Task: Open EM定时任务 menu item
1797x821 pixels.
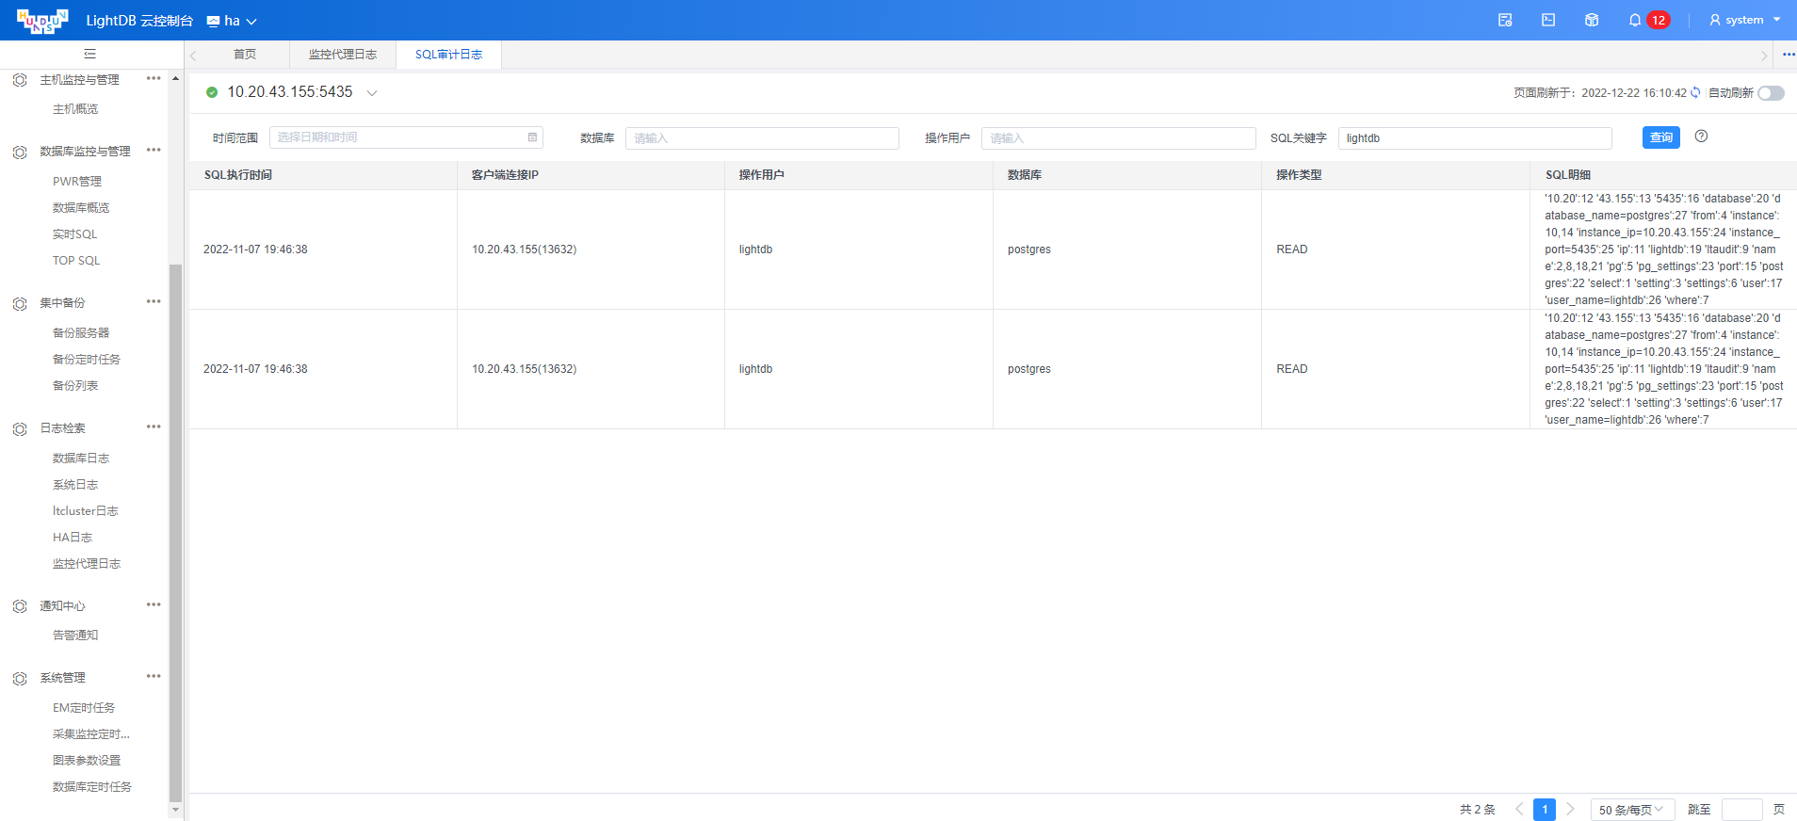Action: pos(84,708)
